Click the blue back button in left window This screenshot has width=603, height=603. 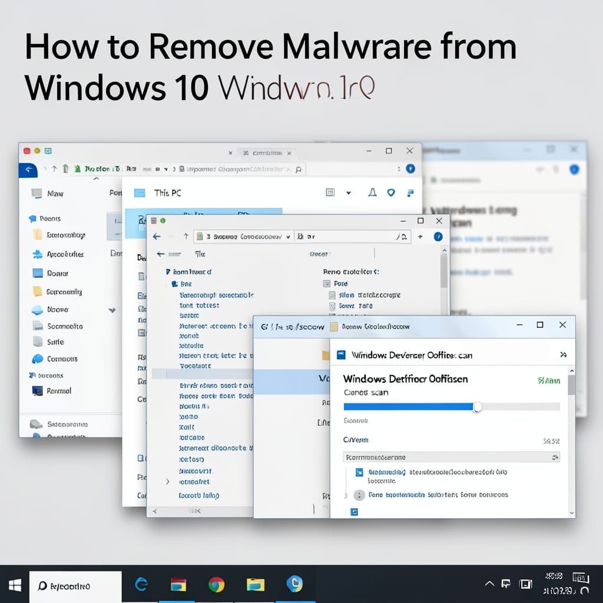tap(28, 169)
